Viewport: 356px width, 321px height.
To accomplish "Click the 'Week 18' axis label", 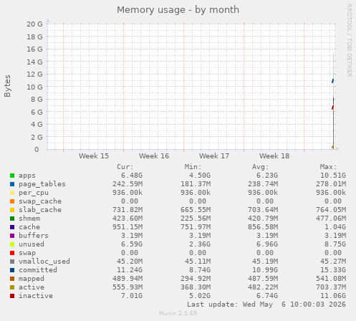I will pyautogui.click(x=274, y=156).
